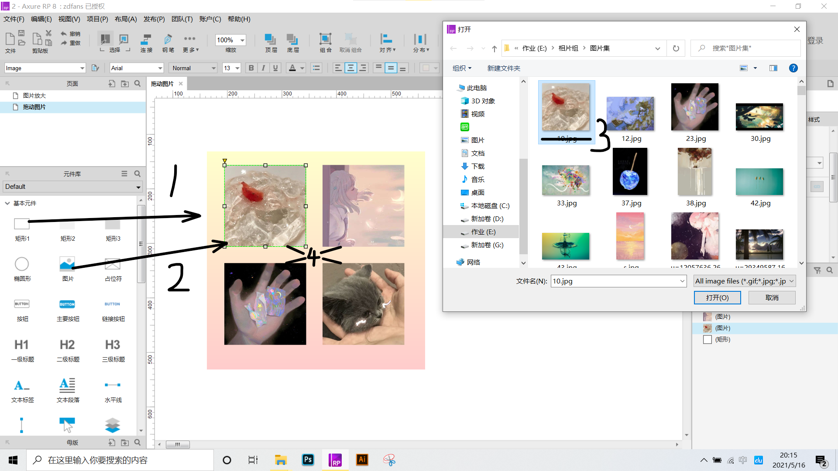Screen dimensions: 838x471
Task: Click the 打开(O) button
Action: point(717,297)
